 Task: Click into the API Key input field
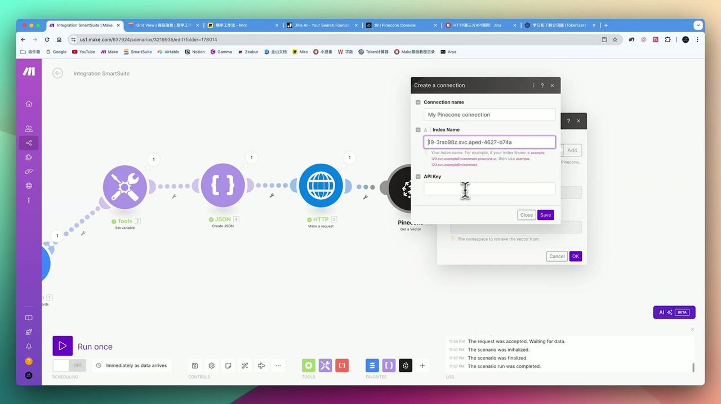coord(489,189)
